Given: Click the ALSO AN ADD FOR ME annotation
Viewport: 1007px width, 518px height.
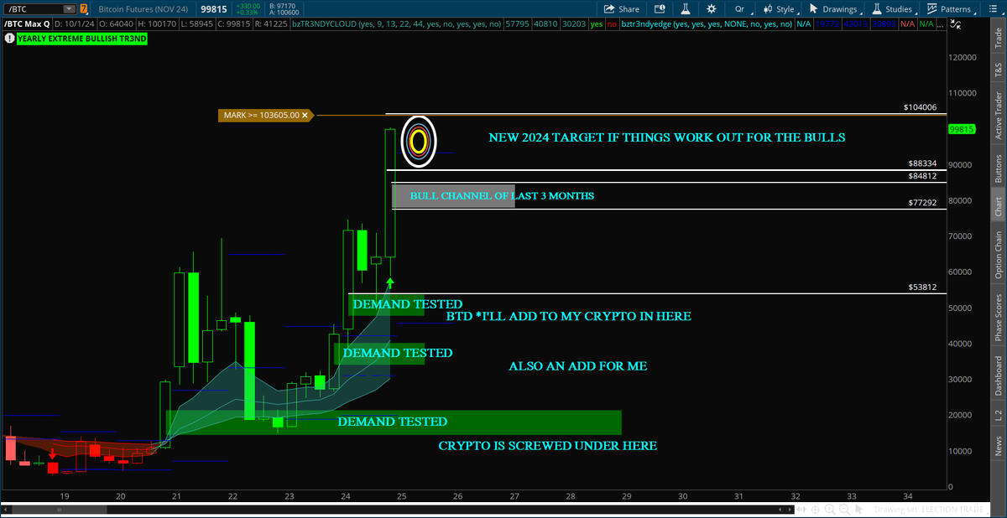Looking at the screenshot, I should click(578, 366).
